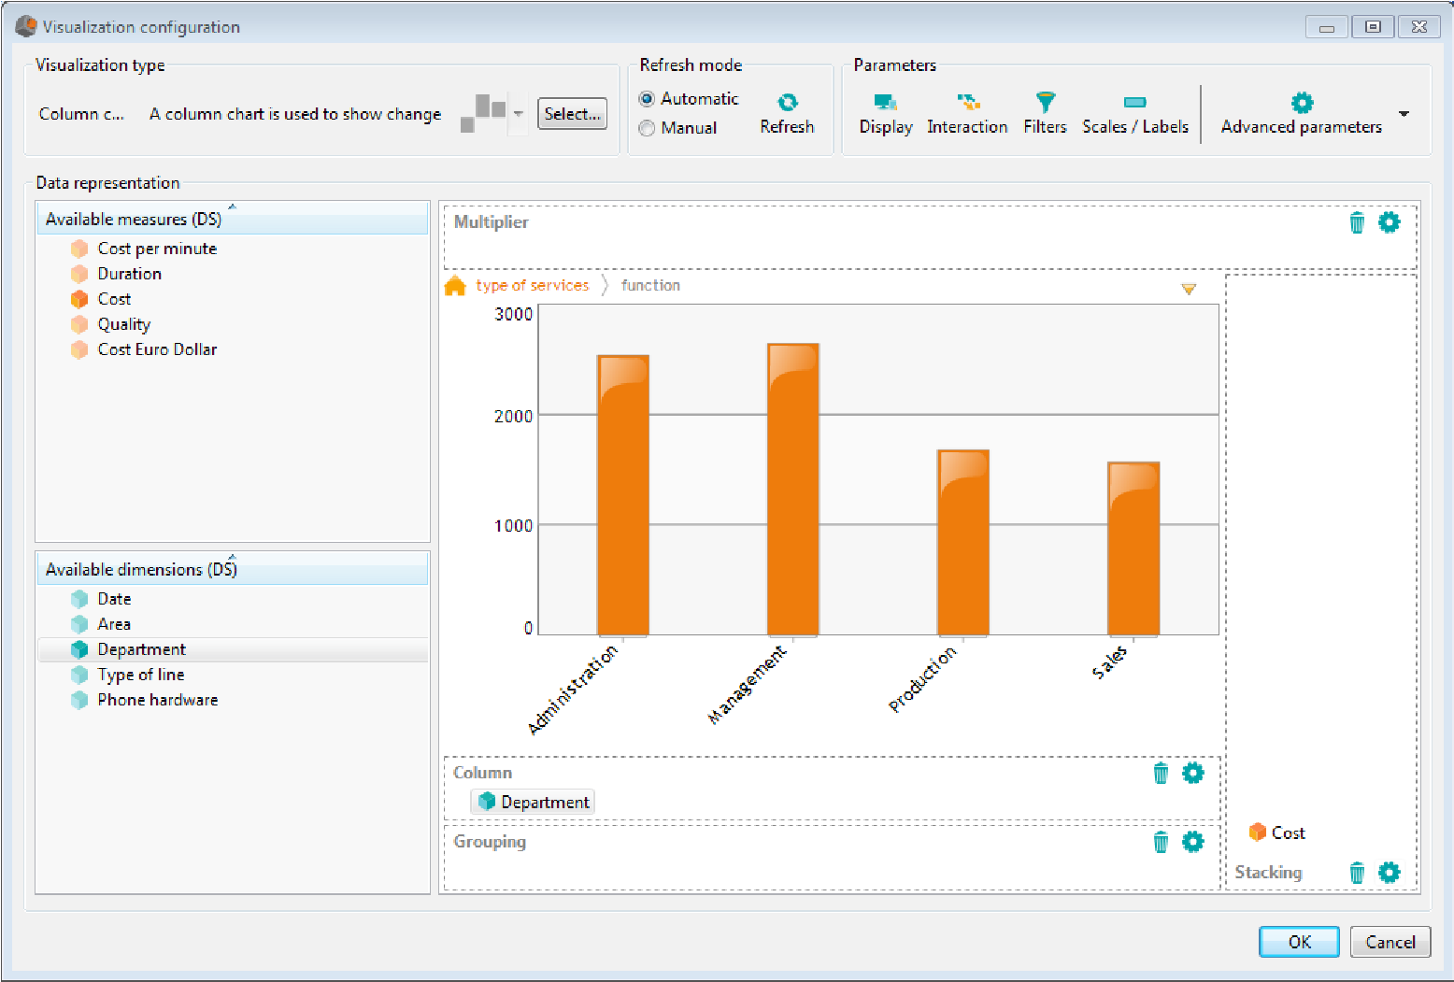Screen dimensions: 1454x982
Task: Open visualization type dropdown arrow
Action: click(519, 114)
